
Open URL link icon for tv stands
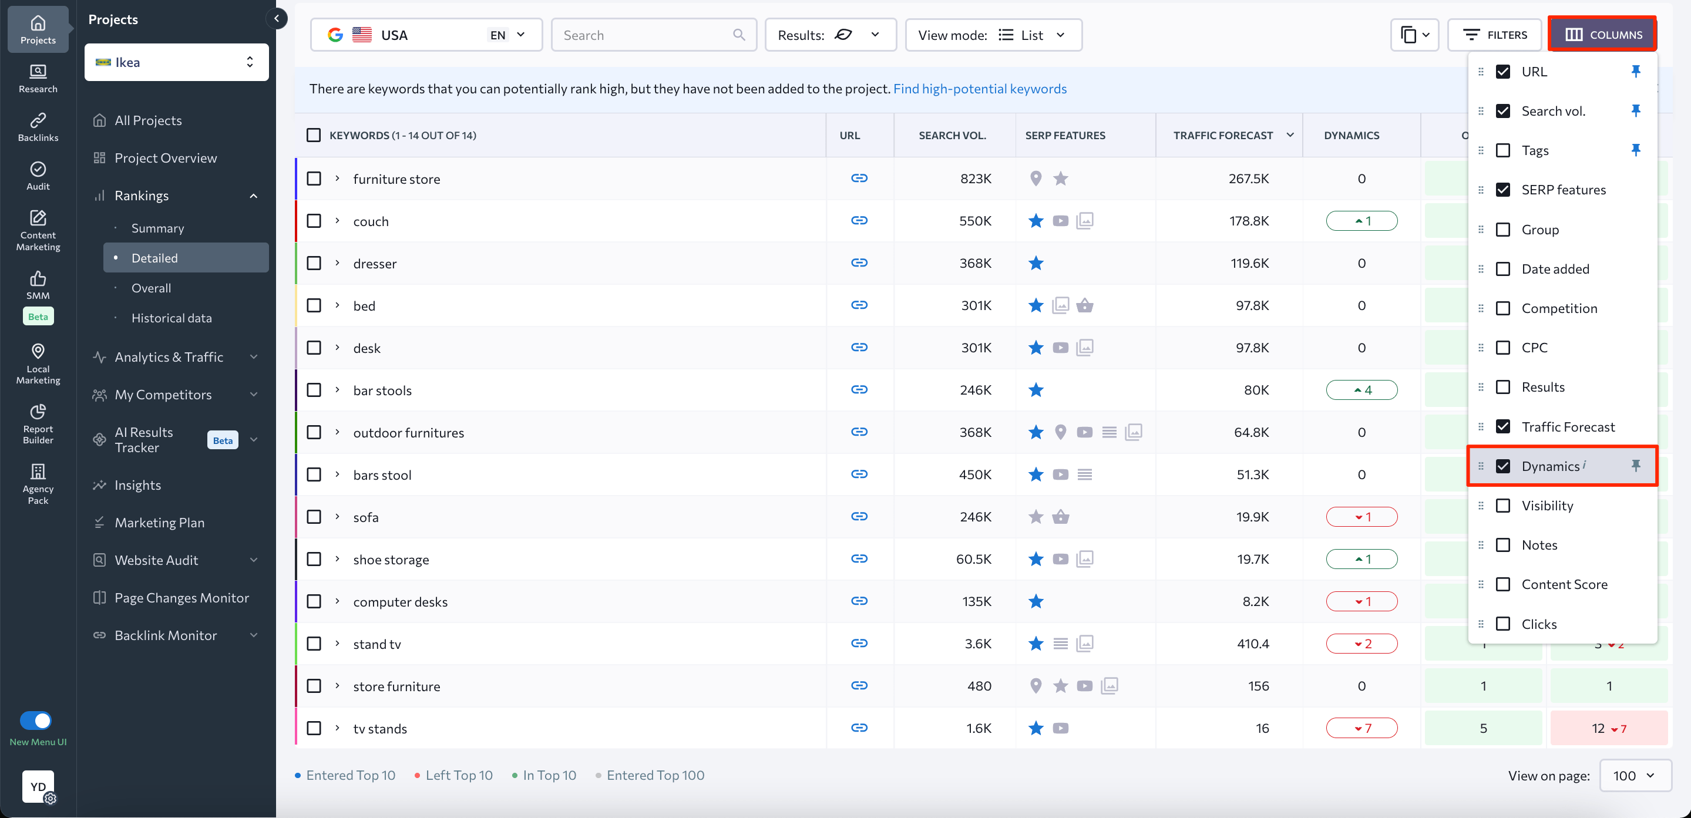point(859,728)
